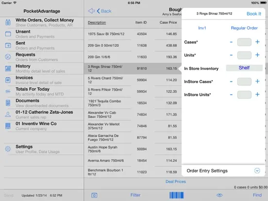Open the Unsent Orders and Payments menu
268x201 pixels.
[42, 34]
